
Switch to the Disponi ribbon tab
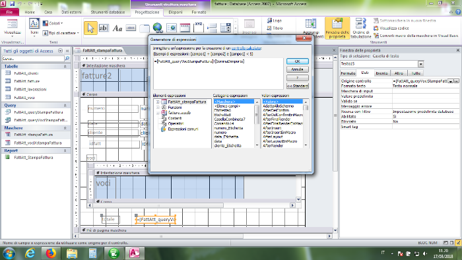176,12
